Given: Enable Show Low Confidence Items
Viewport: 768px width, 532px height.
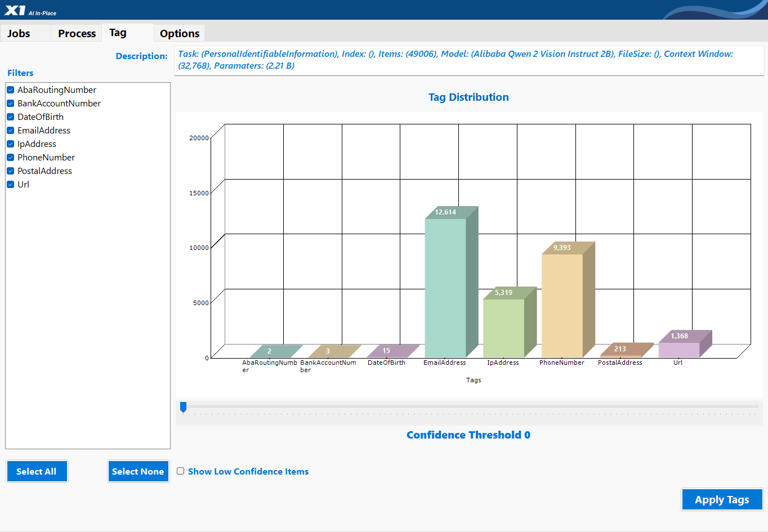Looking at the screenshot, I should click(x=181, y=471).
